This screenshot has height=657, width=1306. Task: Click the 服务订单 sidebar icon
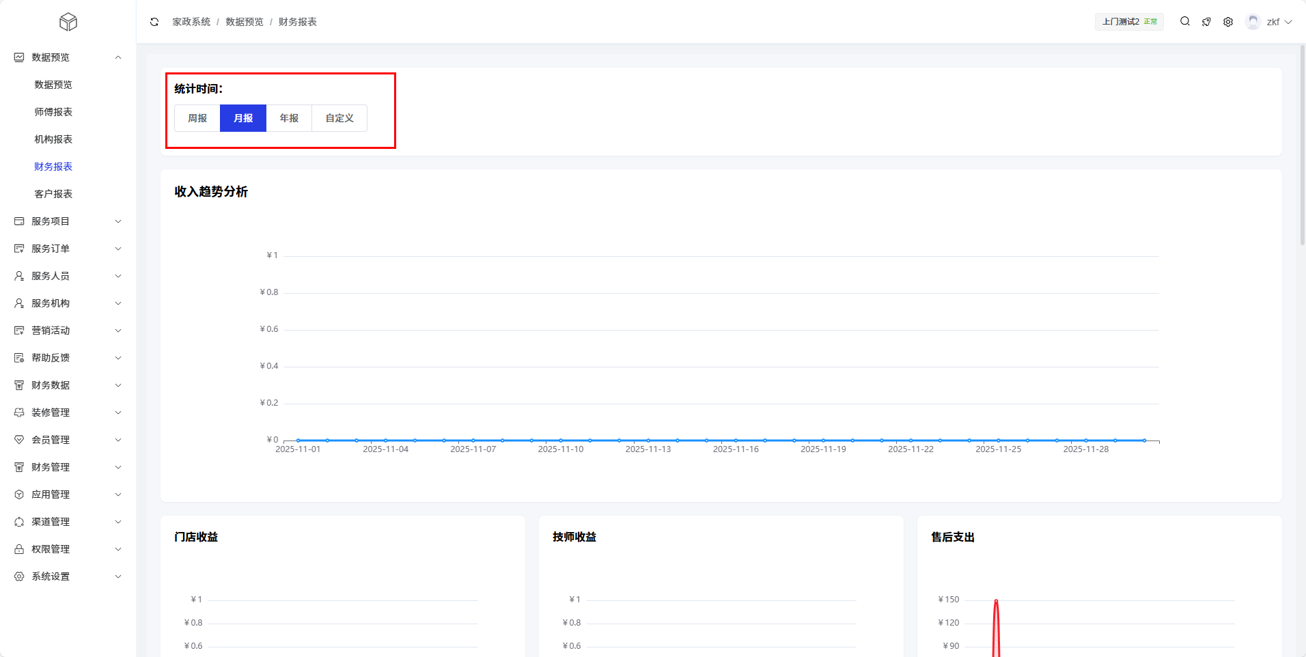pos(19,249)
